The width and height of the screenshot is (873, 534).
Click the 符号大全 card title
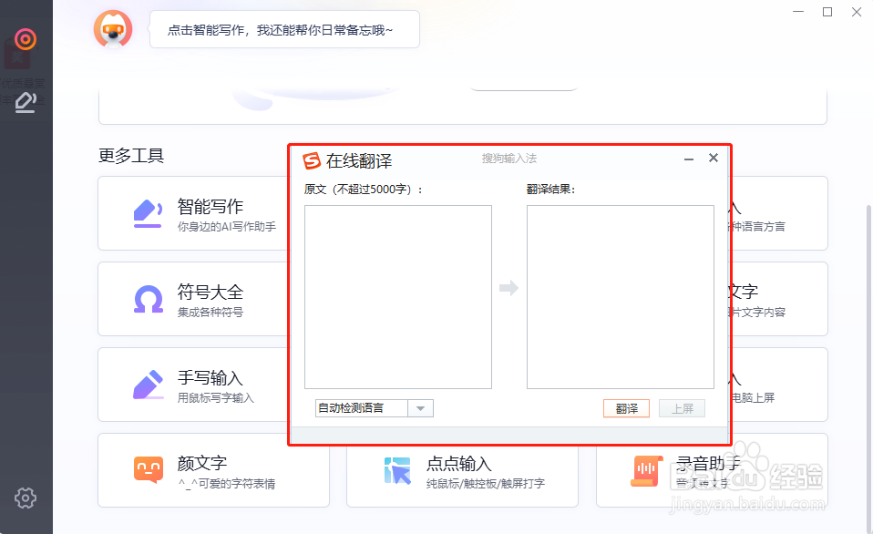coord(210,292)
